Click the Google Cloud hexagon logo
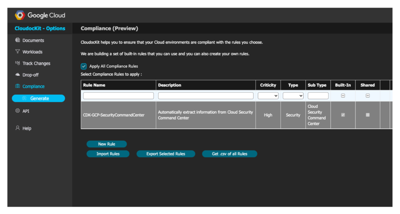The height and width of the screenshot is (214, 400). [x=20, y=15]
